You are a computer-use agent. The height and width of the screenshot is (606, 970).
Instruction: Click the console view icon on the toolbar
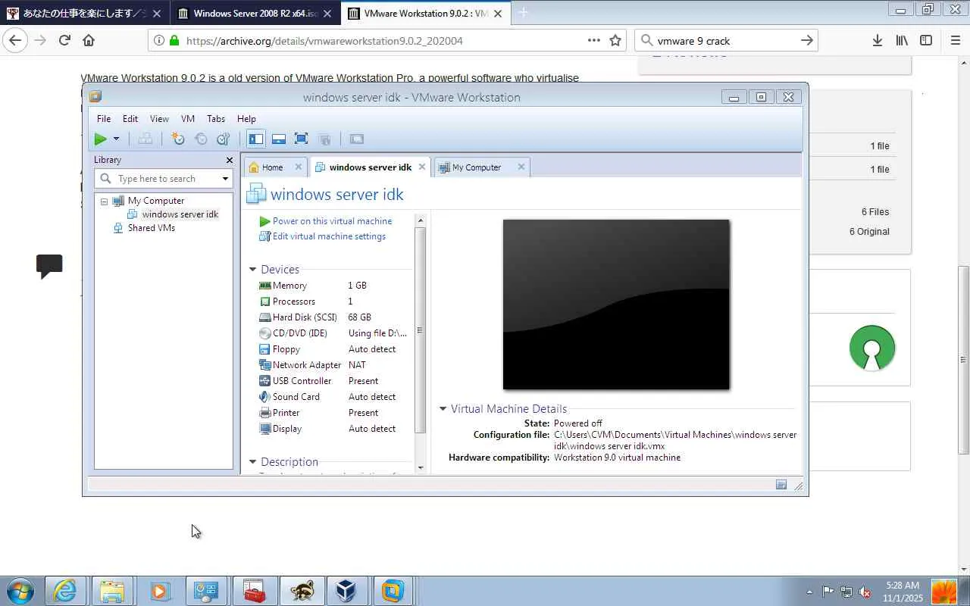(356, 139)
